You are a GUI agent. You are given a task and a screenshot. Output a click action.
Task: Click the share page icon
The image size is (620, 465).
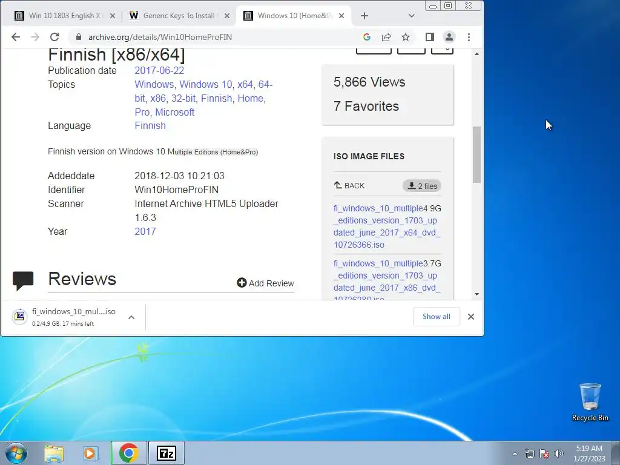386,37
